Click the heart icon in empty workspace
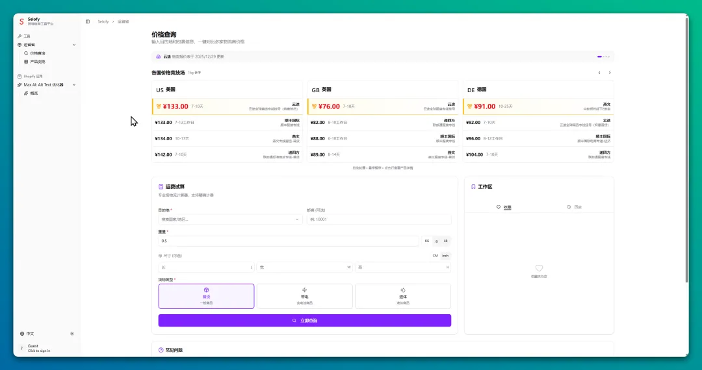Image resolution: width=702 pixels, height=370 pixels. point(539,268)
